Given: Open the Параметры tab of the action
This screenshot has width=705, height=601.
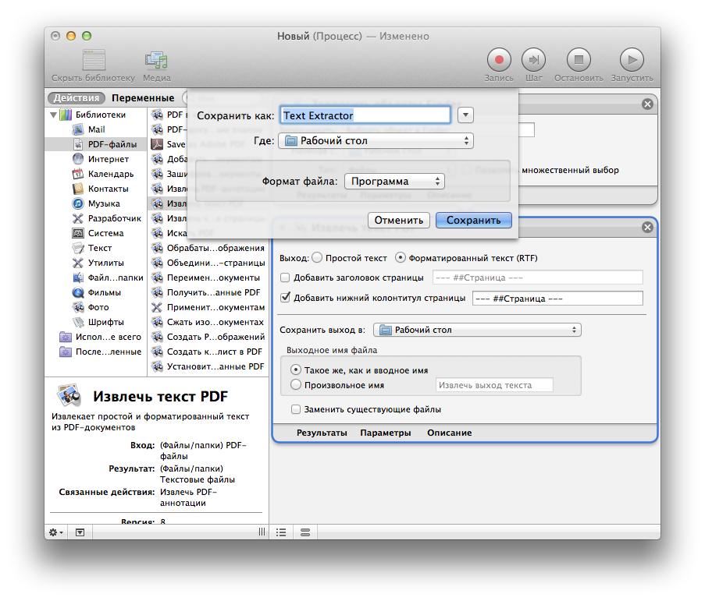Looking at the screenshot, I should click(x=385, y=433).
